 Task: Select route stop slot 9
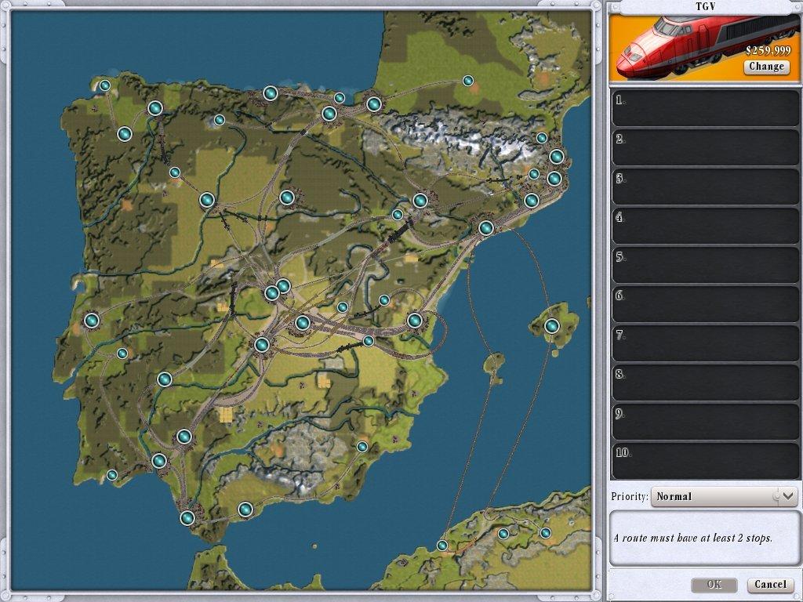click(x=705, y=422)
